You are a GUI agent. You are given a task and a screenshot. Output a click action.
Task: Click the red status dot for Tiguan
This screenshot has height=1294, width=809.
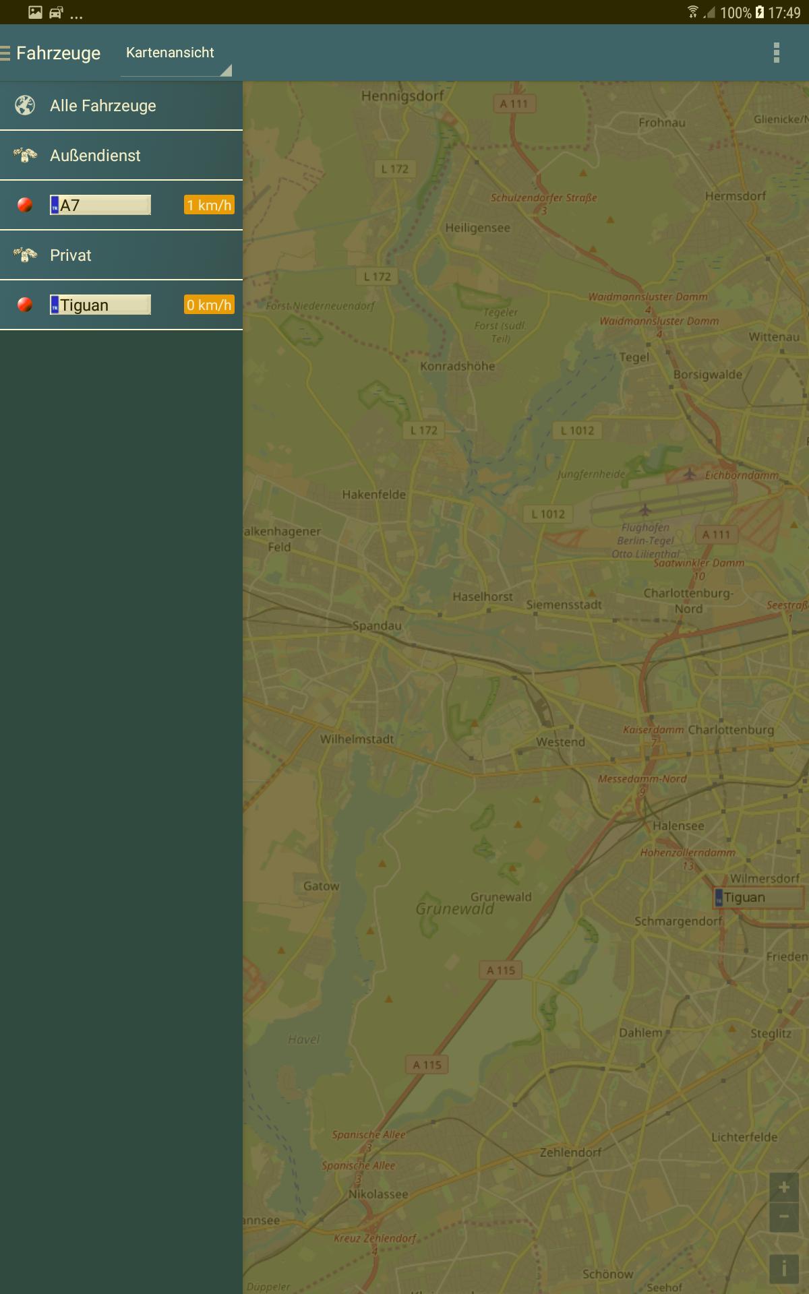click(x=25, y=305)
